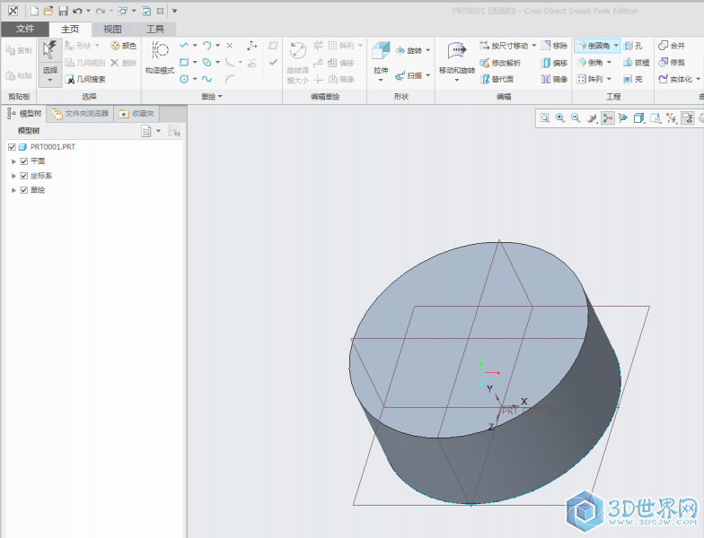The image size is (704, 538).
Task: Click the zoom in icon in view toolbar
Action: [x=559, y=117]
